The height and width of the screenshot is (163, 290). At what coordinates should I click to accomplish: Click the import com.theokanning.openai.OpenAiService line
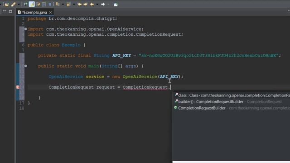(86, 29)
